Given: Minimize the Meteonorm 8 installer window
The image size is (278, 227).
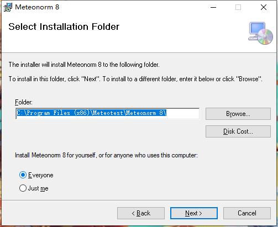Looking at the screenshot, I should [213, 7].
